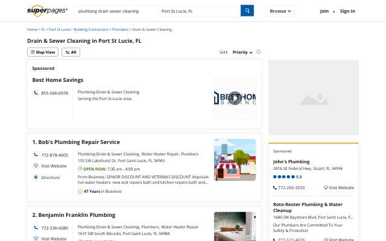Click Directions for Bob's Plumbing
This screenshot has width=386, height=241.
point(51,177)
